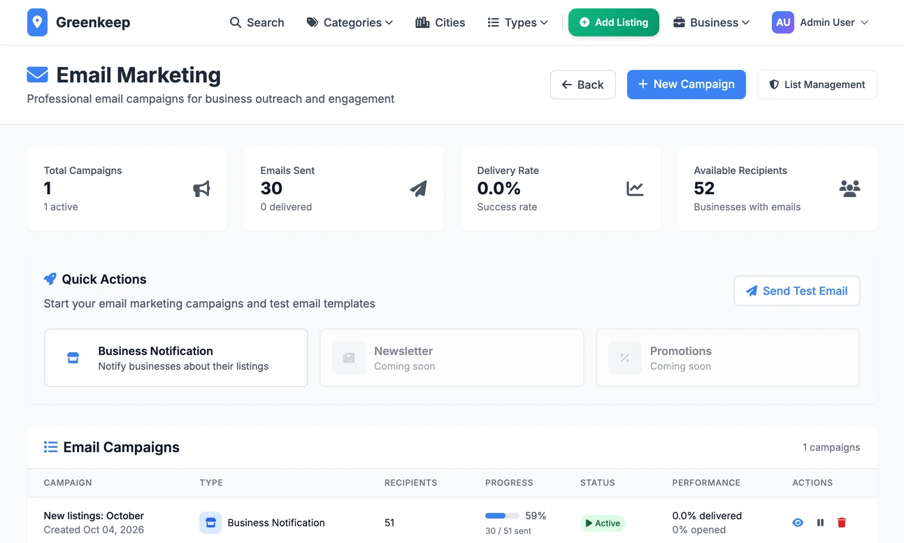The image size is (904, 543).
Task: Open the Business dropdown menu
Action: (x=712, y=22)
